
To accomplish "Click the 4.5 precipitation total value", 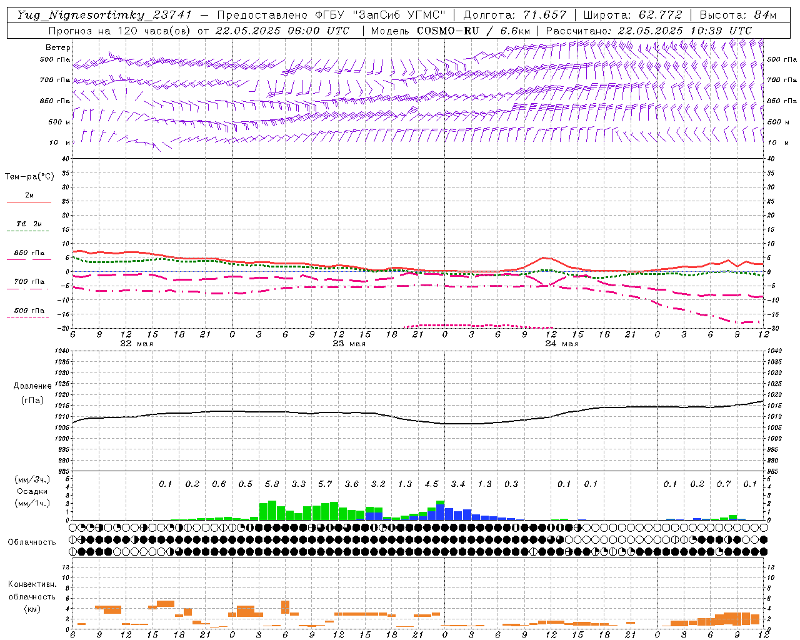I will click(x=431, y=484).
